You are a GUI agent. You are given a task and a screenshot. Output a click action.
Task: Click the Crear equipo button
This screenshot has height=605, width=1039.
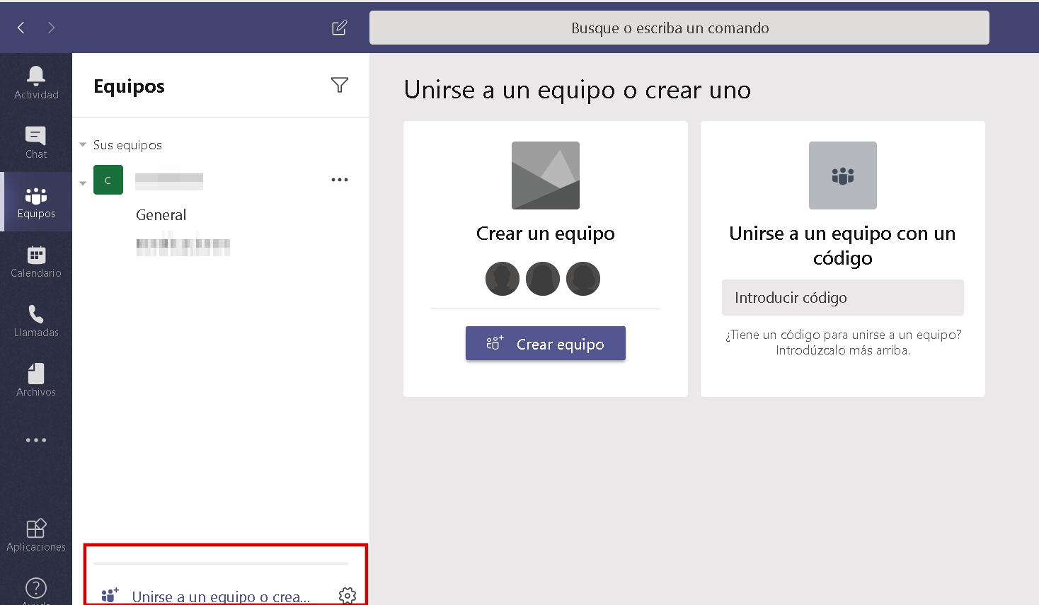point(546,343)
